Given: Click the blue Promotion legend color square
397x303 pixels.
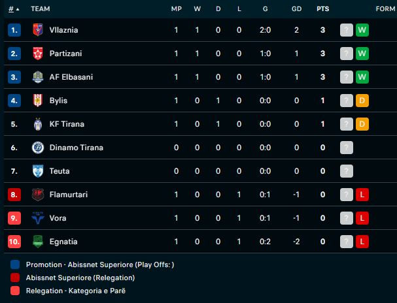Looking at the screenshot, I should [x=14, y=265].
